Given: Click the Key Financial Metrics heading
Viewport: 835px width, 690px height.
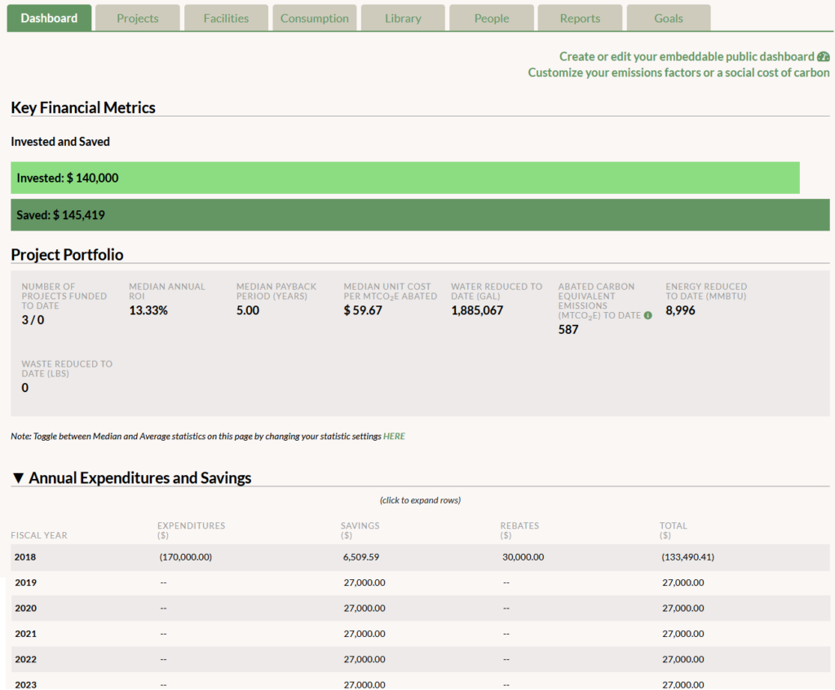Looking at the screenshot, I should point(83,108).
